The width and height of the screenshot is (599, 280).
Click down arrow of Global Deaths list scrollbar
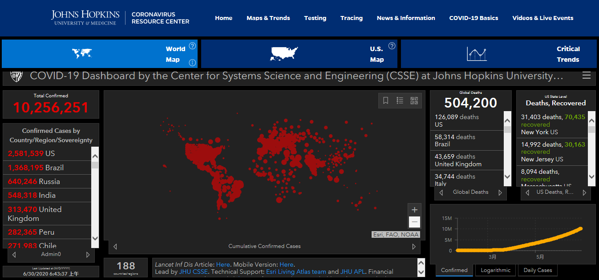point(507,176)
